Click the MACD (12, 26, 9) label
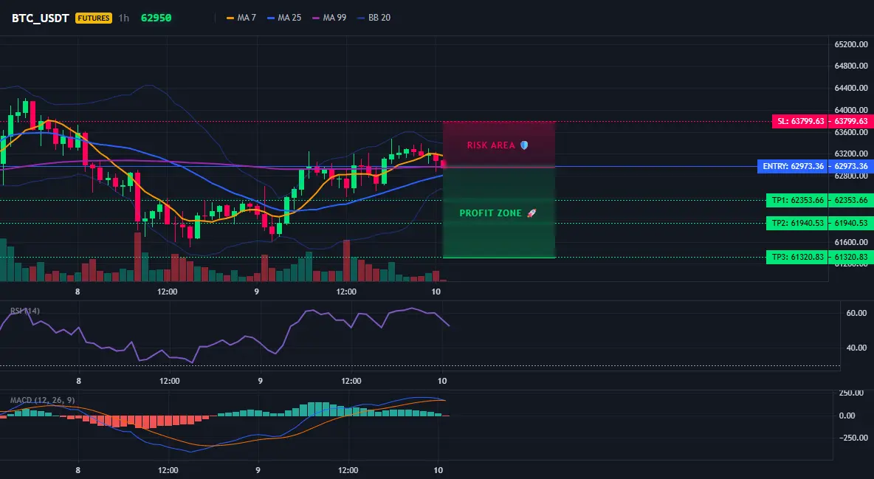Screen dimensions: 874x479 tap(42, 400)
